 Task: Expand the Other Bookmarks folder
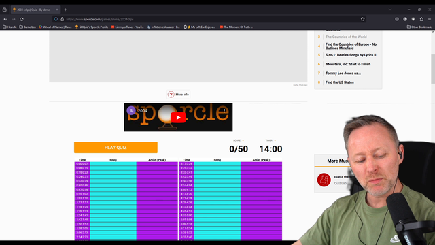419,27
